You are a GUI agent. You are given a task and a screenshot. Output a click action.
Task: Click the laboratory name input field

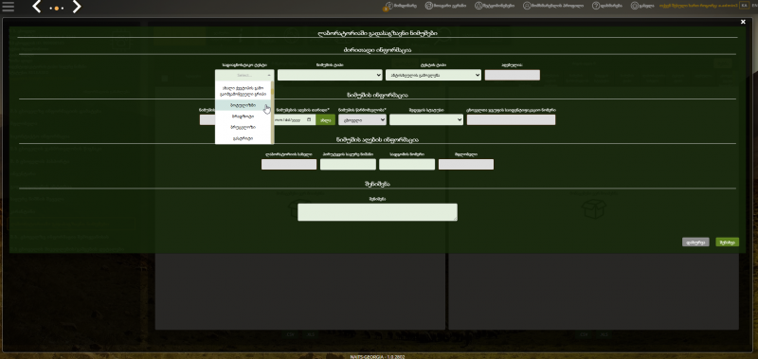(x=289, y=164)
